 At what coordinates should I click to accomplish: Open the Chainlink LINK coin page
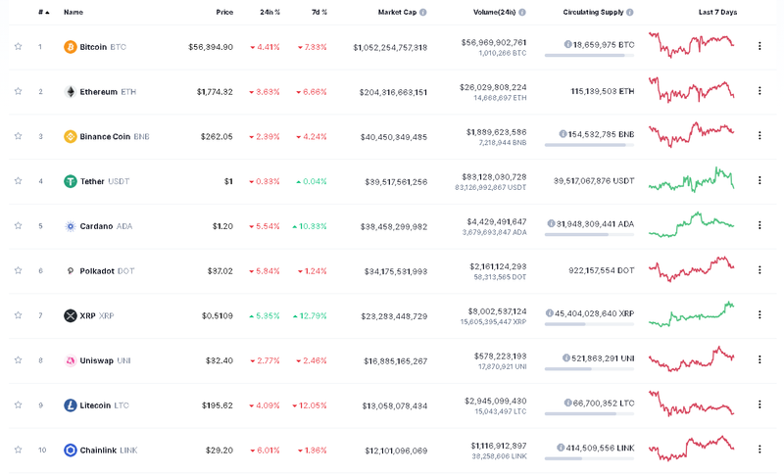(x=109, y=451)
